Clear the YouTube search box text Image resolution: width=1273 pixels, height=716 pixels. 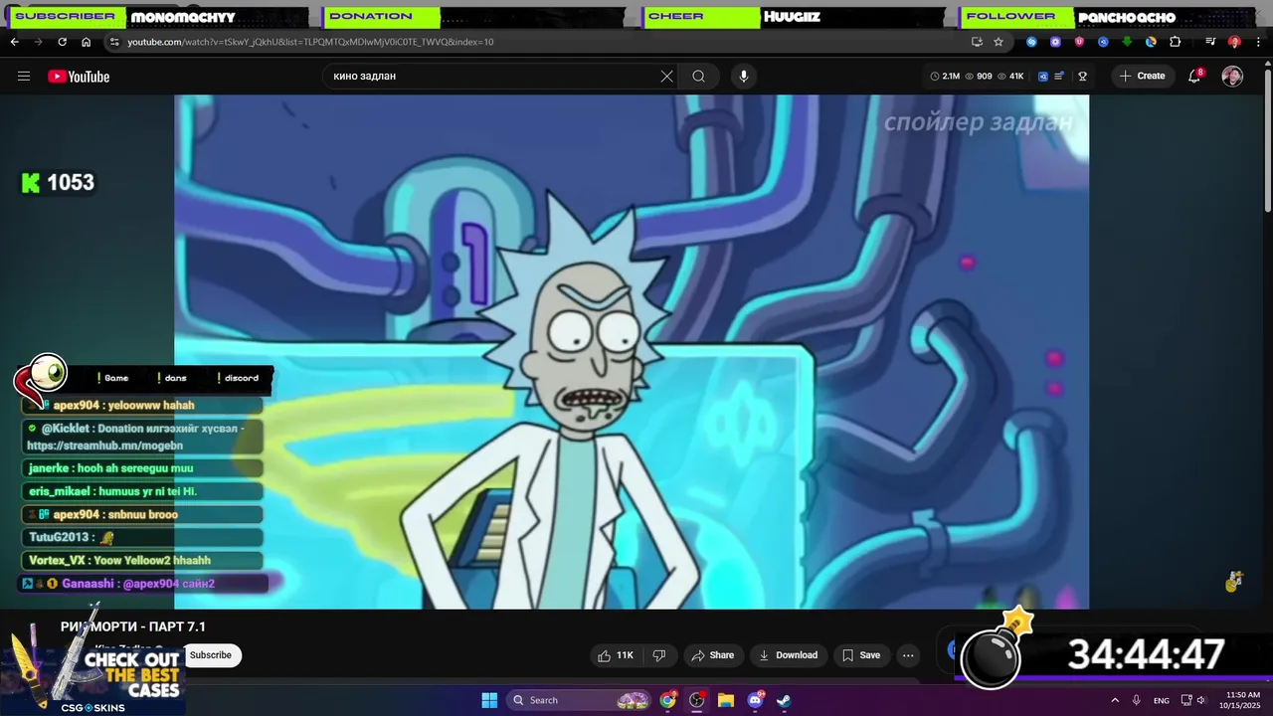point(666,77)
